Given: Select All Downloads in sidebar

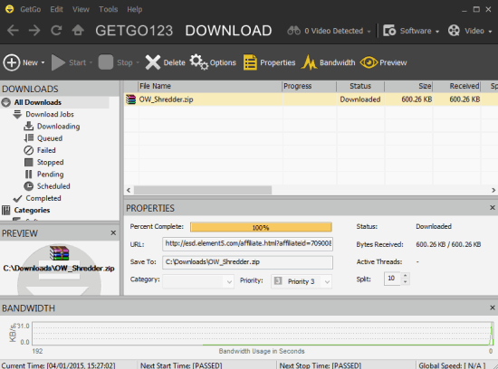Looking at the screenshot, I should [37, 102].
